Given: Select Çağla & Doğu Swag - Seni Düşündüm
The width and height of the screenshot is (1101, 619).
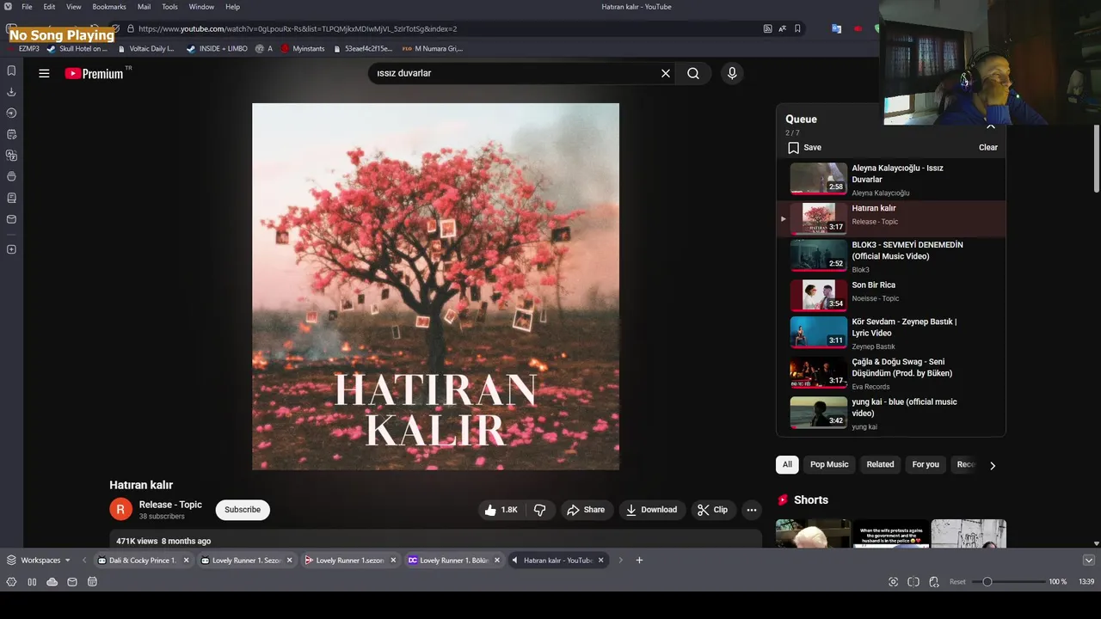Looking at the screenshot, I should coord(890,373).
